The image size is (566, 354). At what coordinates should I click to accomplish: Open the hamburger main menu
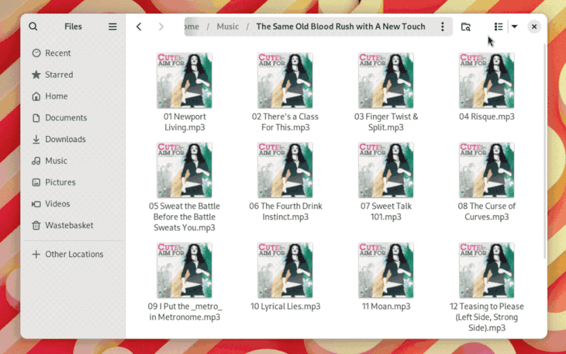pyautogui.click(x=112, y=26)
